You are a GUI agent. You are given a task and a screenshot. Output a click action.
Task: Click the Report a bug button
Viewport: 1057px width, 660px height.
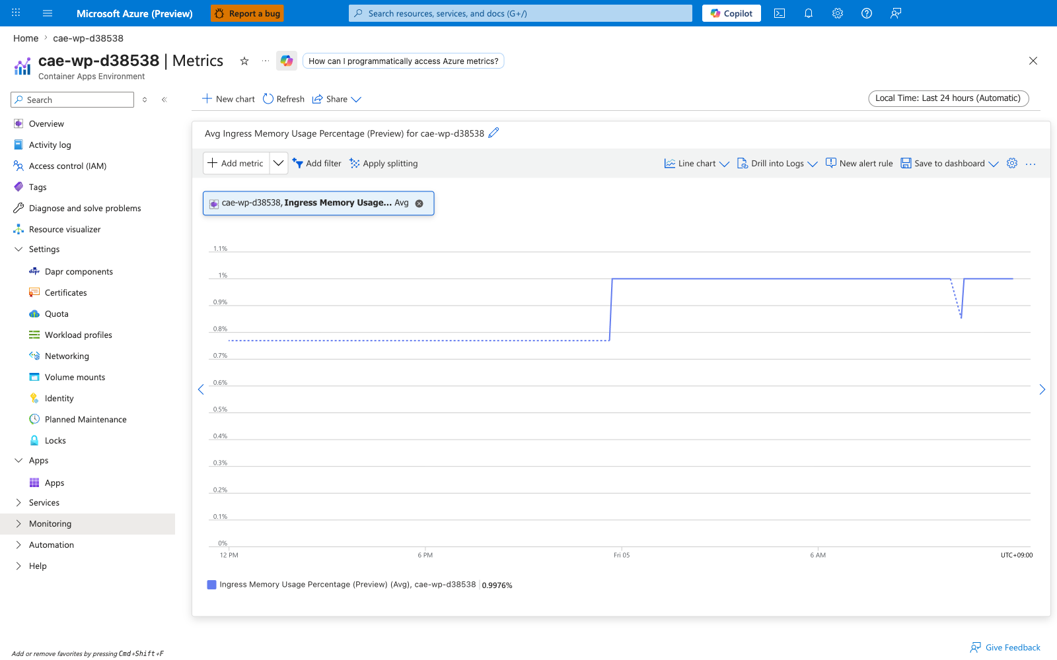[247, 13]
